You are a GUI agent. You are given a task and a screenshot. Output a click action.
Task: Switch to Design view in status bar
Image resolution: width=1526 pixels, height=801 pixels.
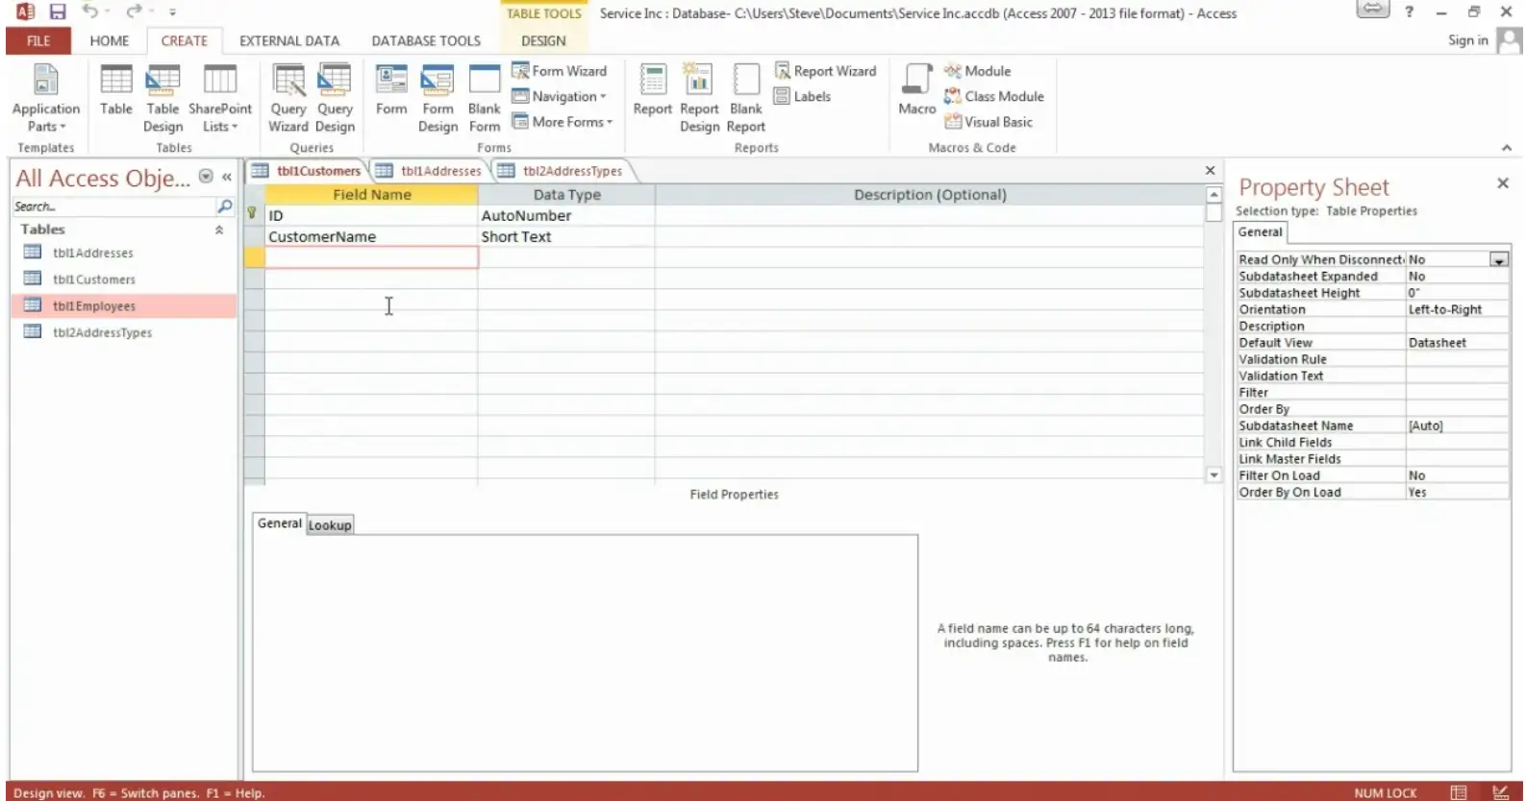(x=1500, y=792)
